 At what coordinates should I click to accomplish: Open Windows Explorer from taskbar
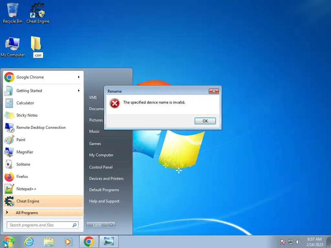tap(48, 242)
